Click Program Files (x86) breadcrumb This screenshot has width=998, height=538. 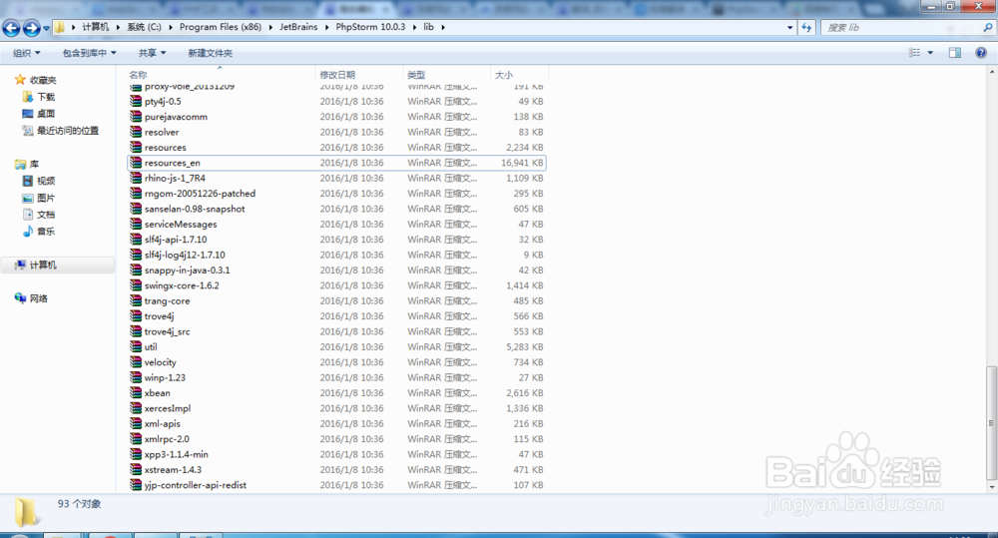pyautogui.click(x=221, y=27)
